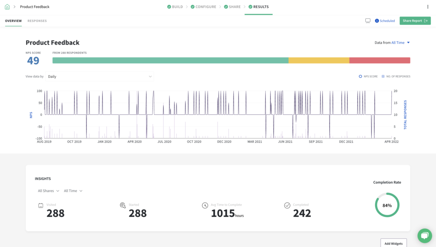
Task: Click the Add Widgets button
Action: (393, 243)
